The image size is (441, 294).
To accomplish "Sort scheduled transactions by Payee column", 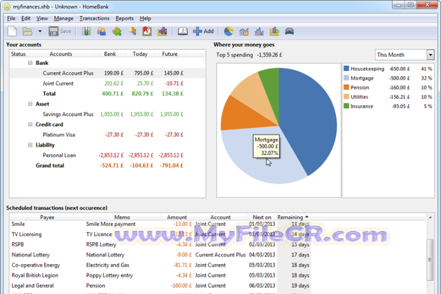I will point(47,217).
